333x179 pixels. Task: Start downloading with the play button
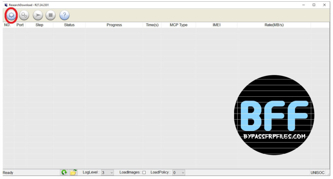pos(38,15)
